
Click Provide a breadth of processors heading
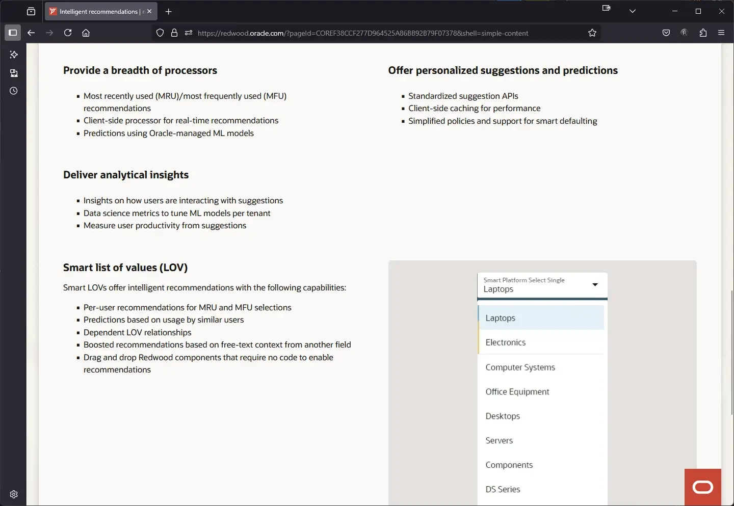tap(140, 70)
